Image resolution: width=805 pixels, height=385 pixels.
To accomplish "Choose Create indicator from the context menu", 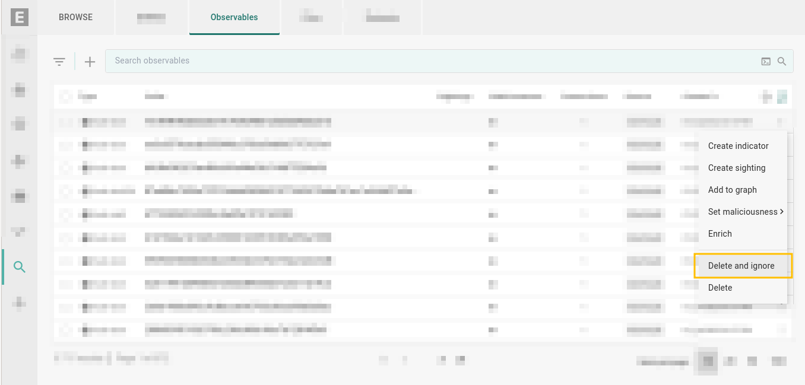I will point(738,146).
